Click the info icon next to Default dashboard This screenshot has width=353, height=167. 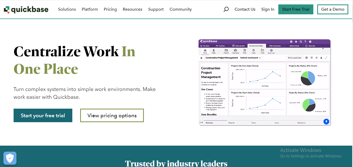point(260,58)
